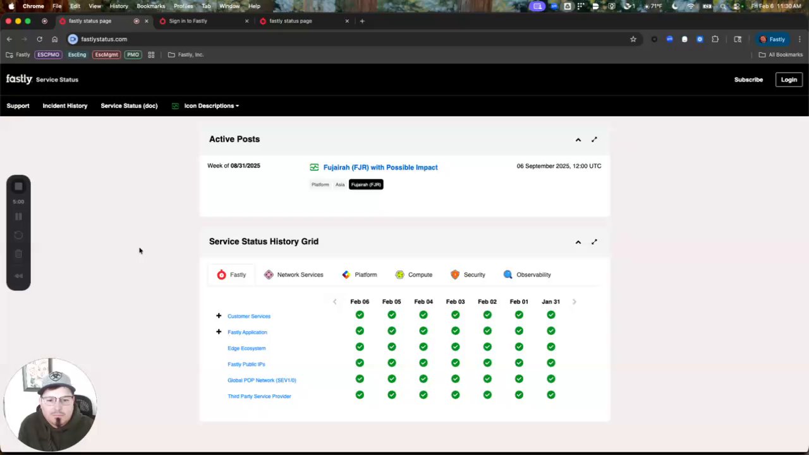
Task: Open Global POP Network (SEV1/0) link
Action: [x=262, y=380]
